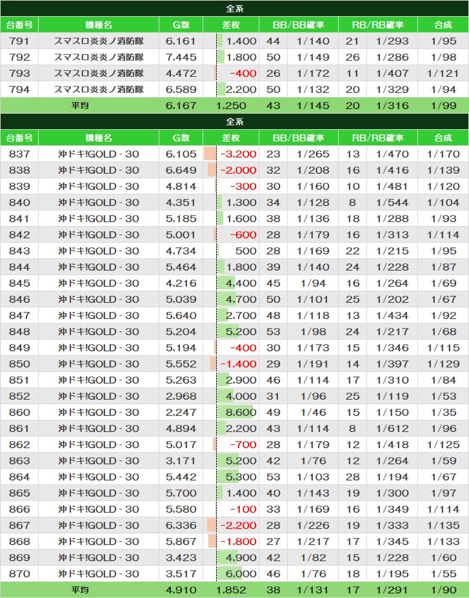Click BB probability 1/265
This screenshot has width=469, height=598.
[313, 154]
